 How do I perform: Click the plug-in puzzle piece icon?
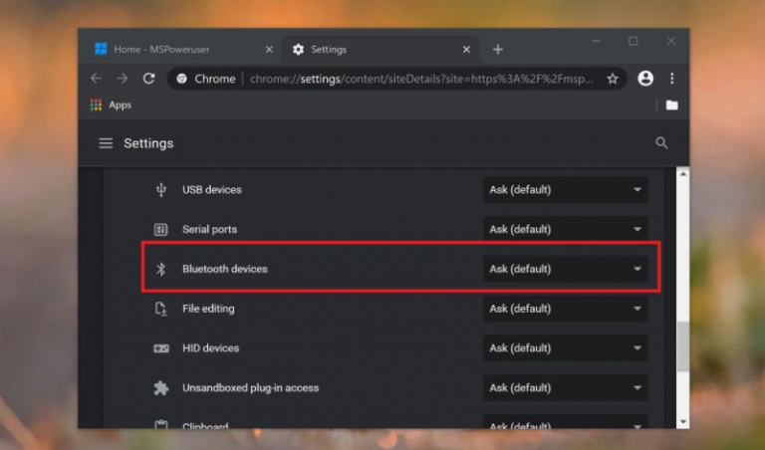(161, 387)
